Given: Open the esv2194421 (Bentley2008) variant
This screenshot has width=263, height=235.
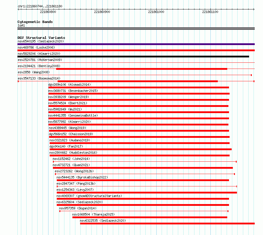Looking at the screenshot, I should tap(39, 66).
